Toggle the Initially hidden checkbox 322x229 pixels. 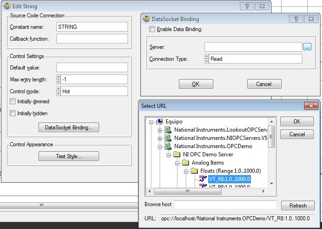pyautogui.click(x=12, y=113)
